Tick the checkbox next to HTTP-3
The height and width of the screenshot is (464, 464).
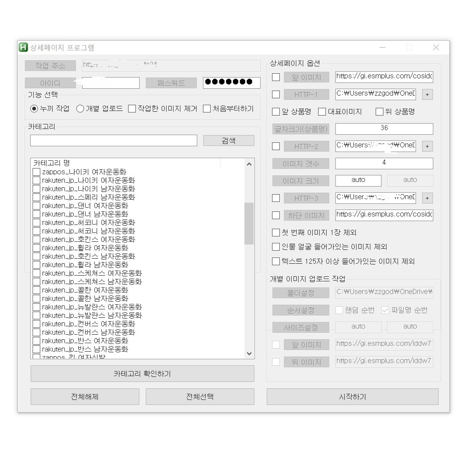pos(276,198)
